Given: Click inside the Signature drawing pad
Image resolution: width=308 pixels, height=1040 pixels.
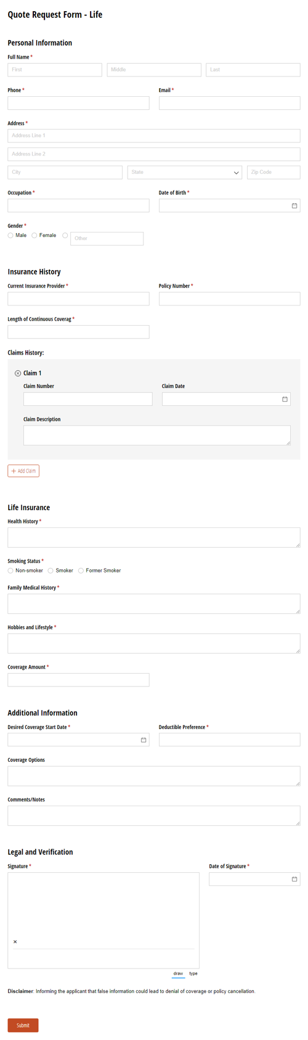Looking at the screenshot, I should click(103, 920).
